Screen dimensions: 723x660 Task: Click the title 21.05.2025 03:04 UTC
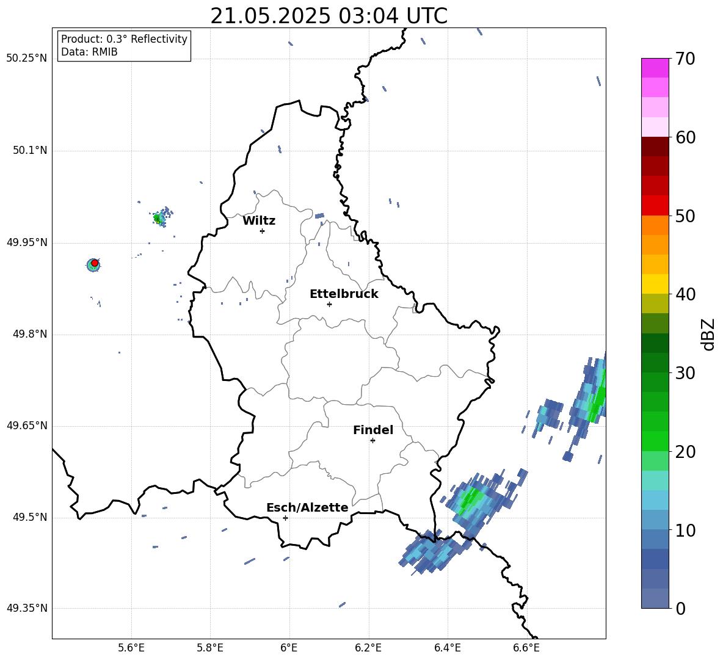click(329, 16)
